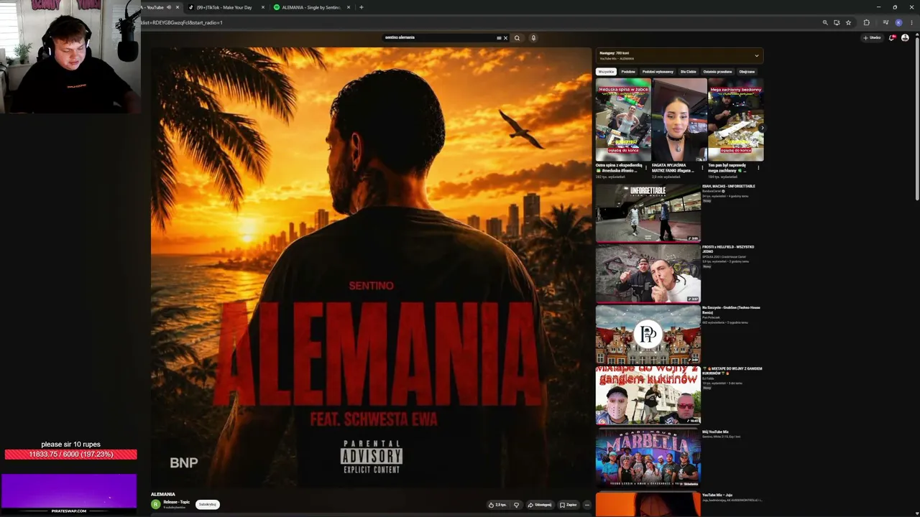
Task: Select the 'Dla Ciebie' filter chip
Action: (689, 72)
